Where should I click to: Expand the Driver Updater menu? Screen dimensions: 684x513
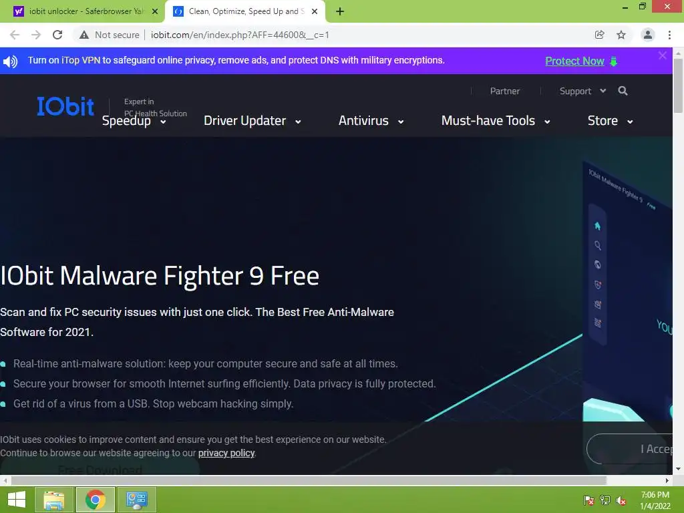coord(252,121)
